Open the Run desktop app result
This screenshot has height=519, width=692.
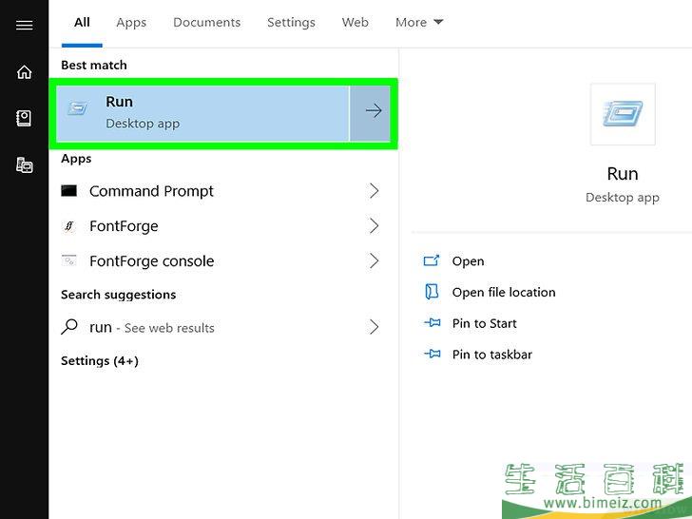[x=203, y=113]
